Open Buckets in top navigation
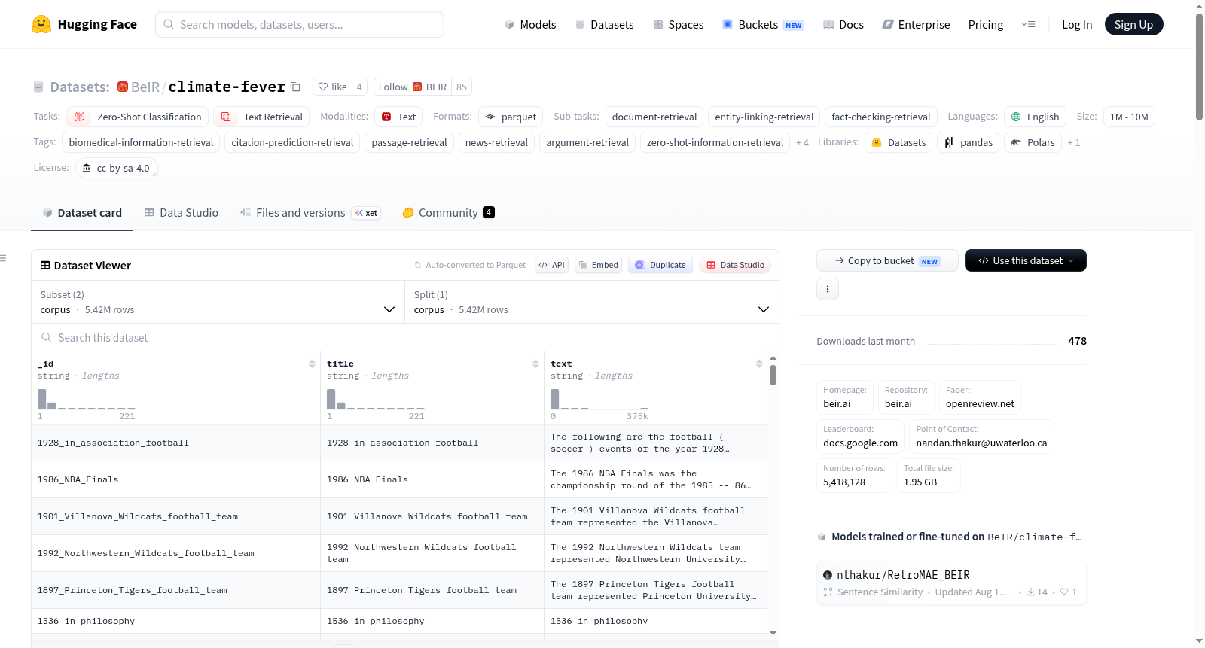This screenshot has height=648, width=1205. click(x=763, y=24)
